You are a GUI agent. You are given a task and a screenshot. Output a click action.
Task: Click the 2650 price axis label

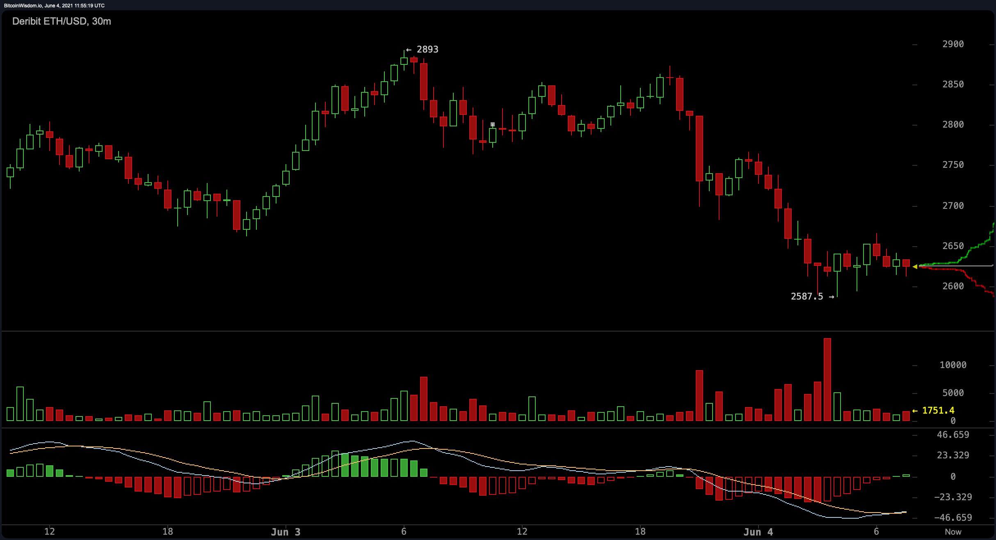(x=953, y=246)
